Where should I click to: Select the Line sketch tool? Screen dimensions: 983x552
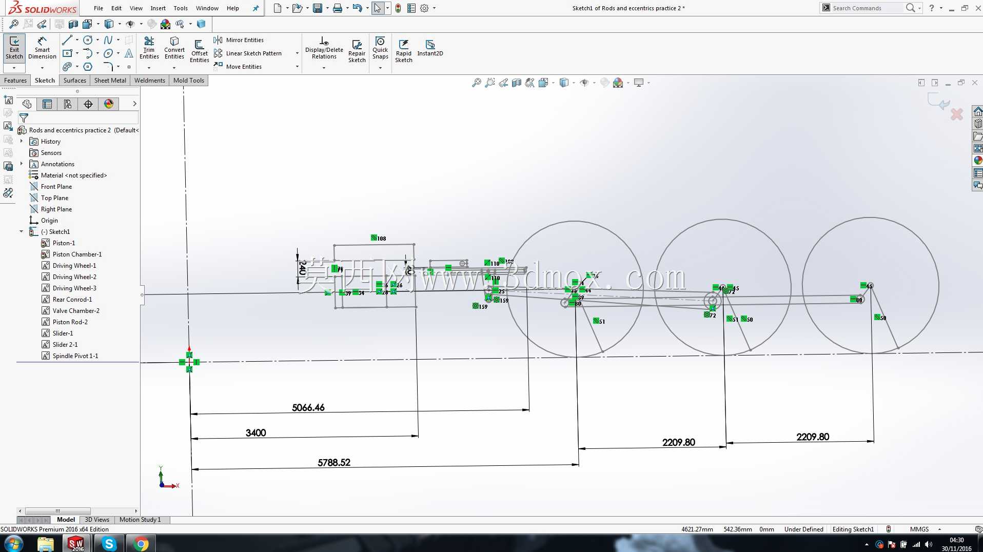(x=67, y=40)
